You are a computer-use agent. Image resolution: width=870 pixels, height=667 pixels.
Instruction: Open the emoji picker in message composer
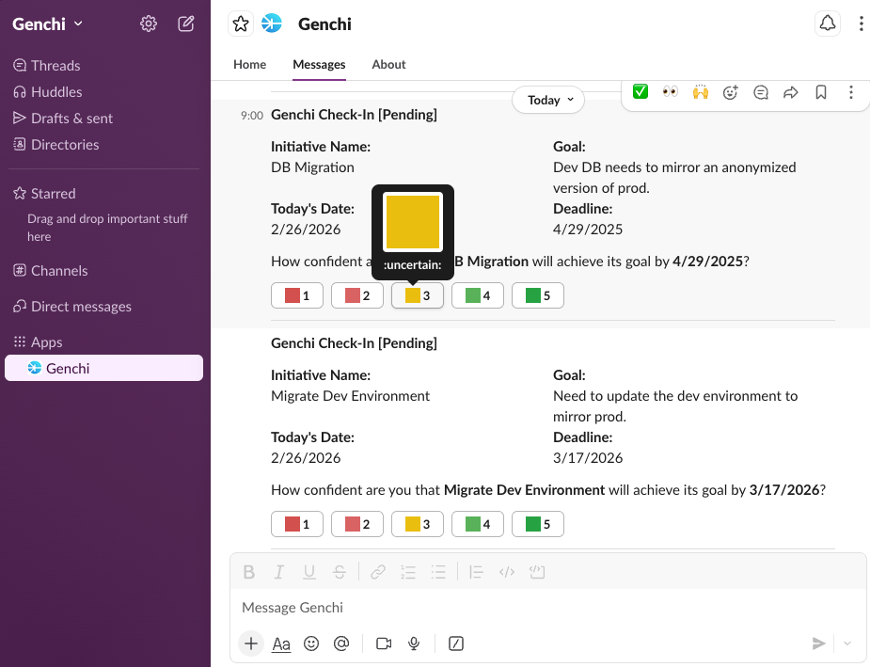point(311,643)
